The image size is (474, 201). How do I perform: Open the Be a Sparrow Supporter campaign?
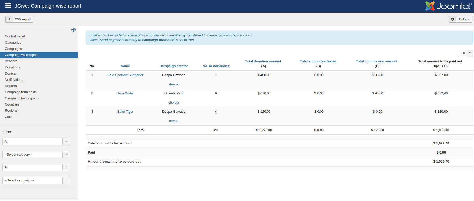(125, 75)
